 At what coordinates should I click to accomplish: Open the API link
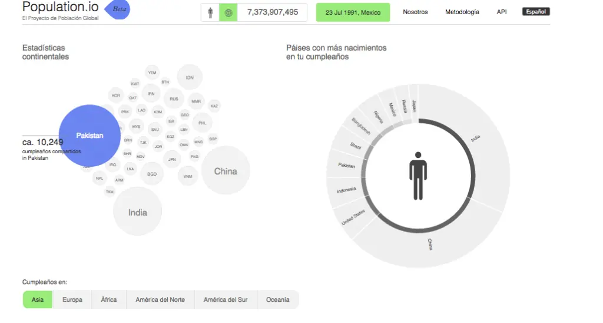point(502,12)
